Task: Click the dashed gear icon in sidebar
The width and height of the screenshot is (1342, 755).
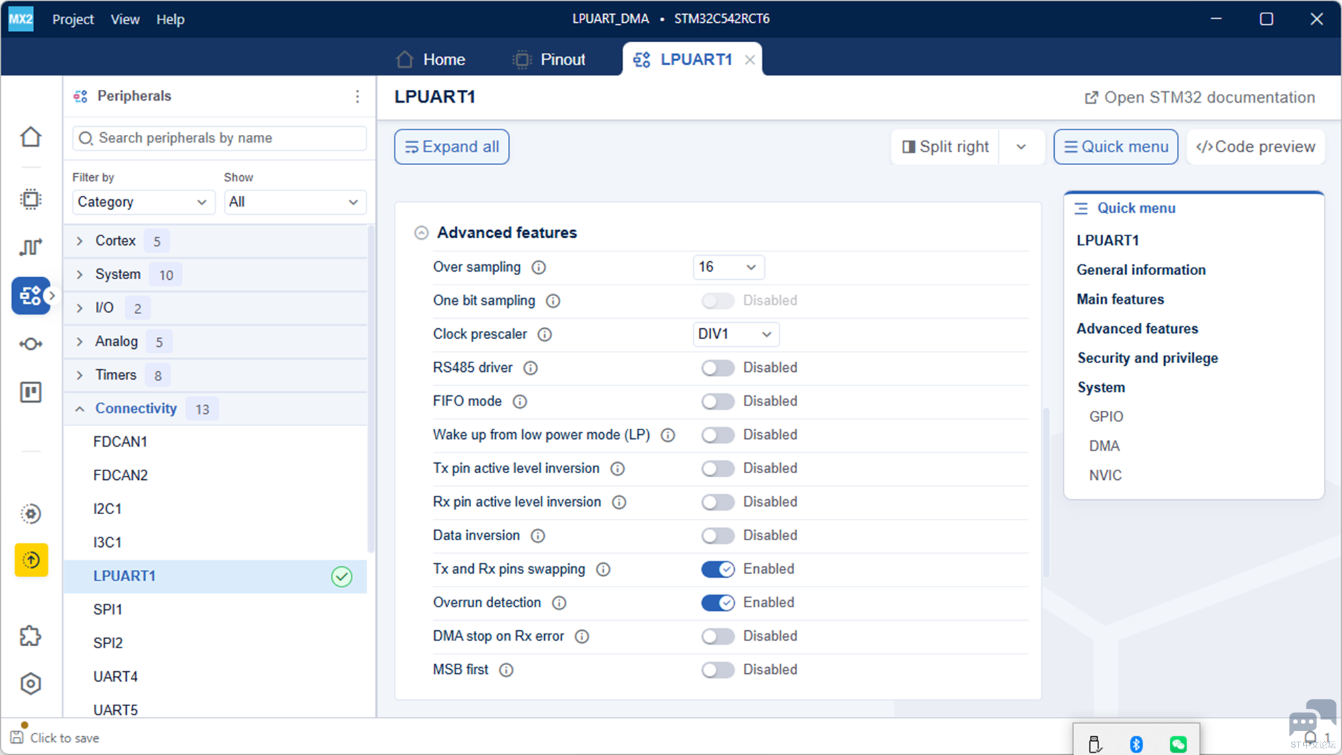Action: point(31,514)
